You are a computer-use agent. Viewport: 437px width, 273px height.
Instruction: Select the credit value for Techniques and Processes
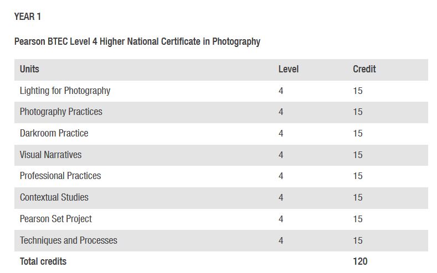(x=358, y=240)
